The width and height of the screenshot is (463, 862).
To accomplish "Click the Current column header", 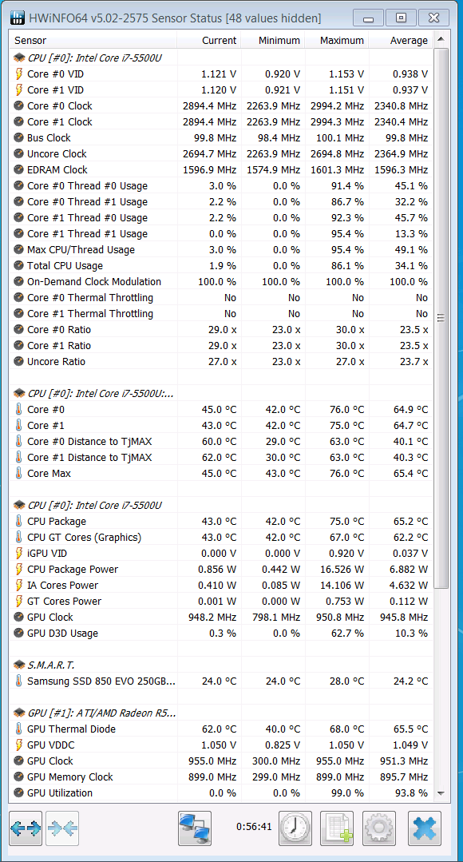I will tap(208, 40).
